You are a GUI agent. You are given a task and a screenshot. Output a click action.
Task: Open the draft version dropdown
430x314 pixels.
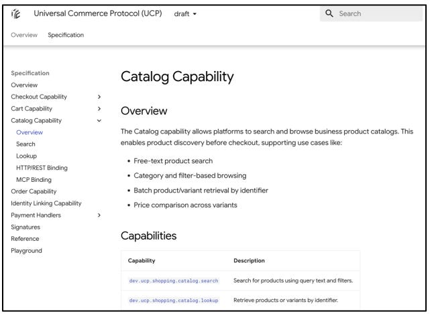[x=185, y=13]
